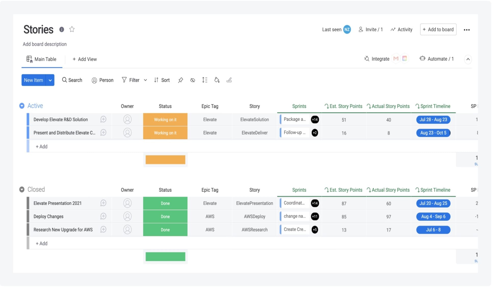Filter items by Person
This screenshot has width=492, height=287.
tap(102, 80)
